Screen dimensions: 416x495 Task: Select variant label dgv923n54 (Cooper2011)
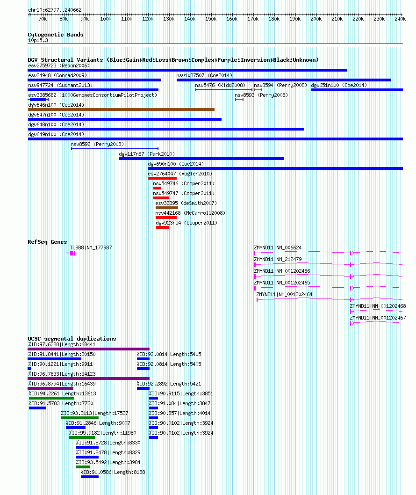point(186,223)
